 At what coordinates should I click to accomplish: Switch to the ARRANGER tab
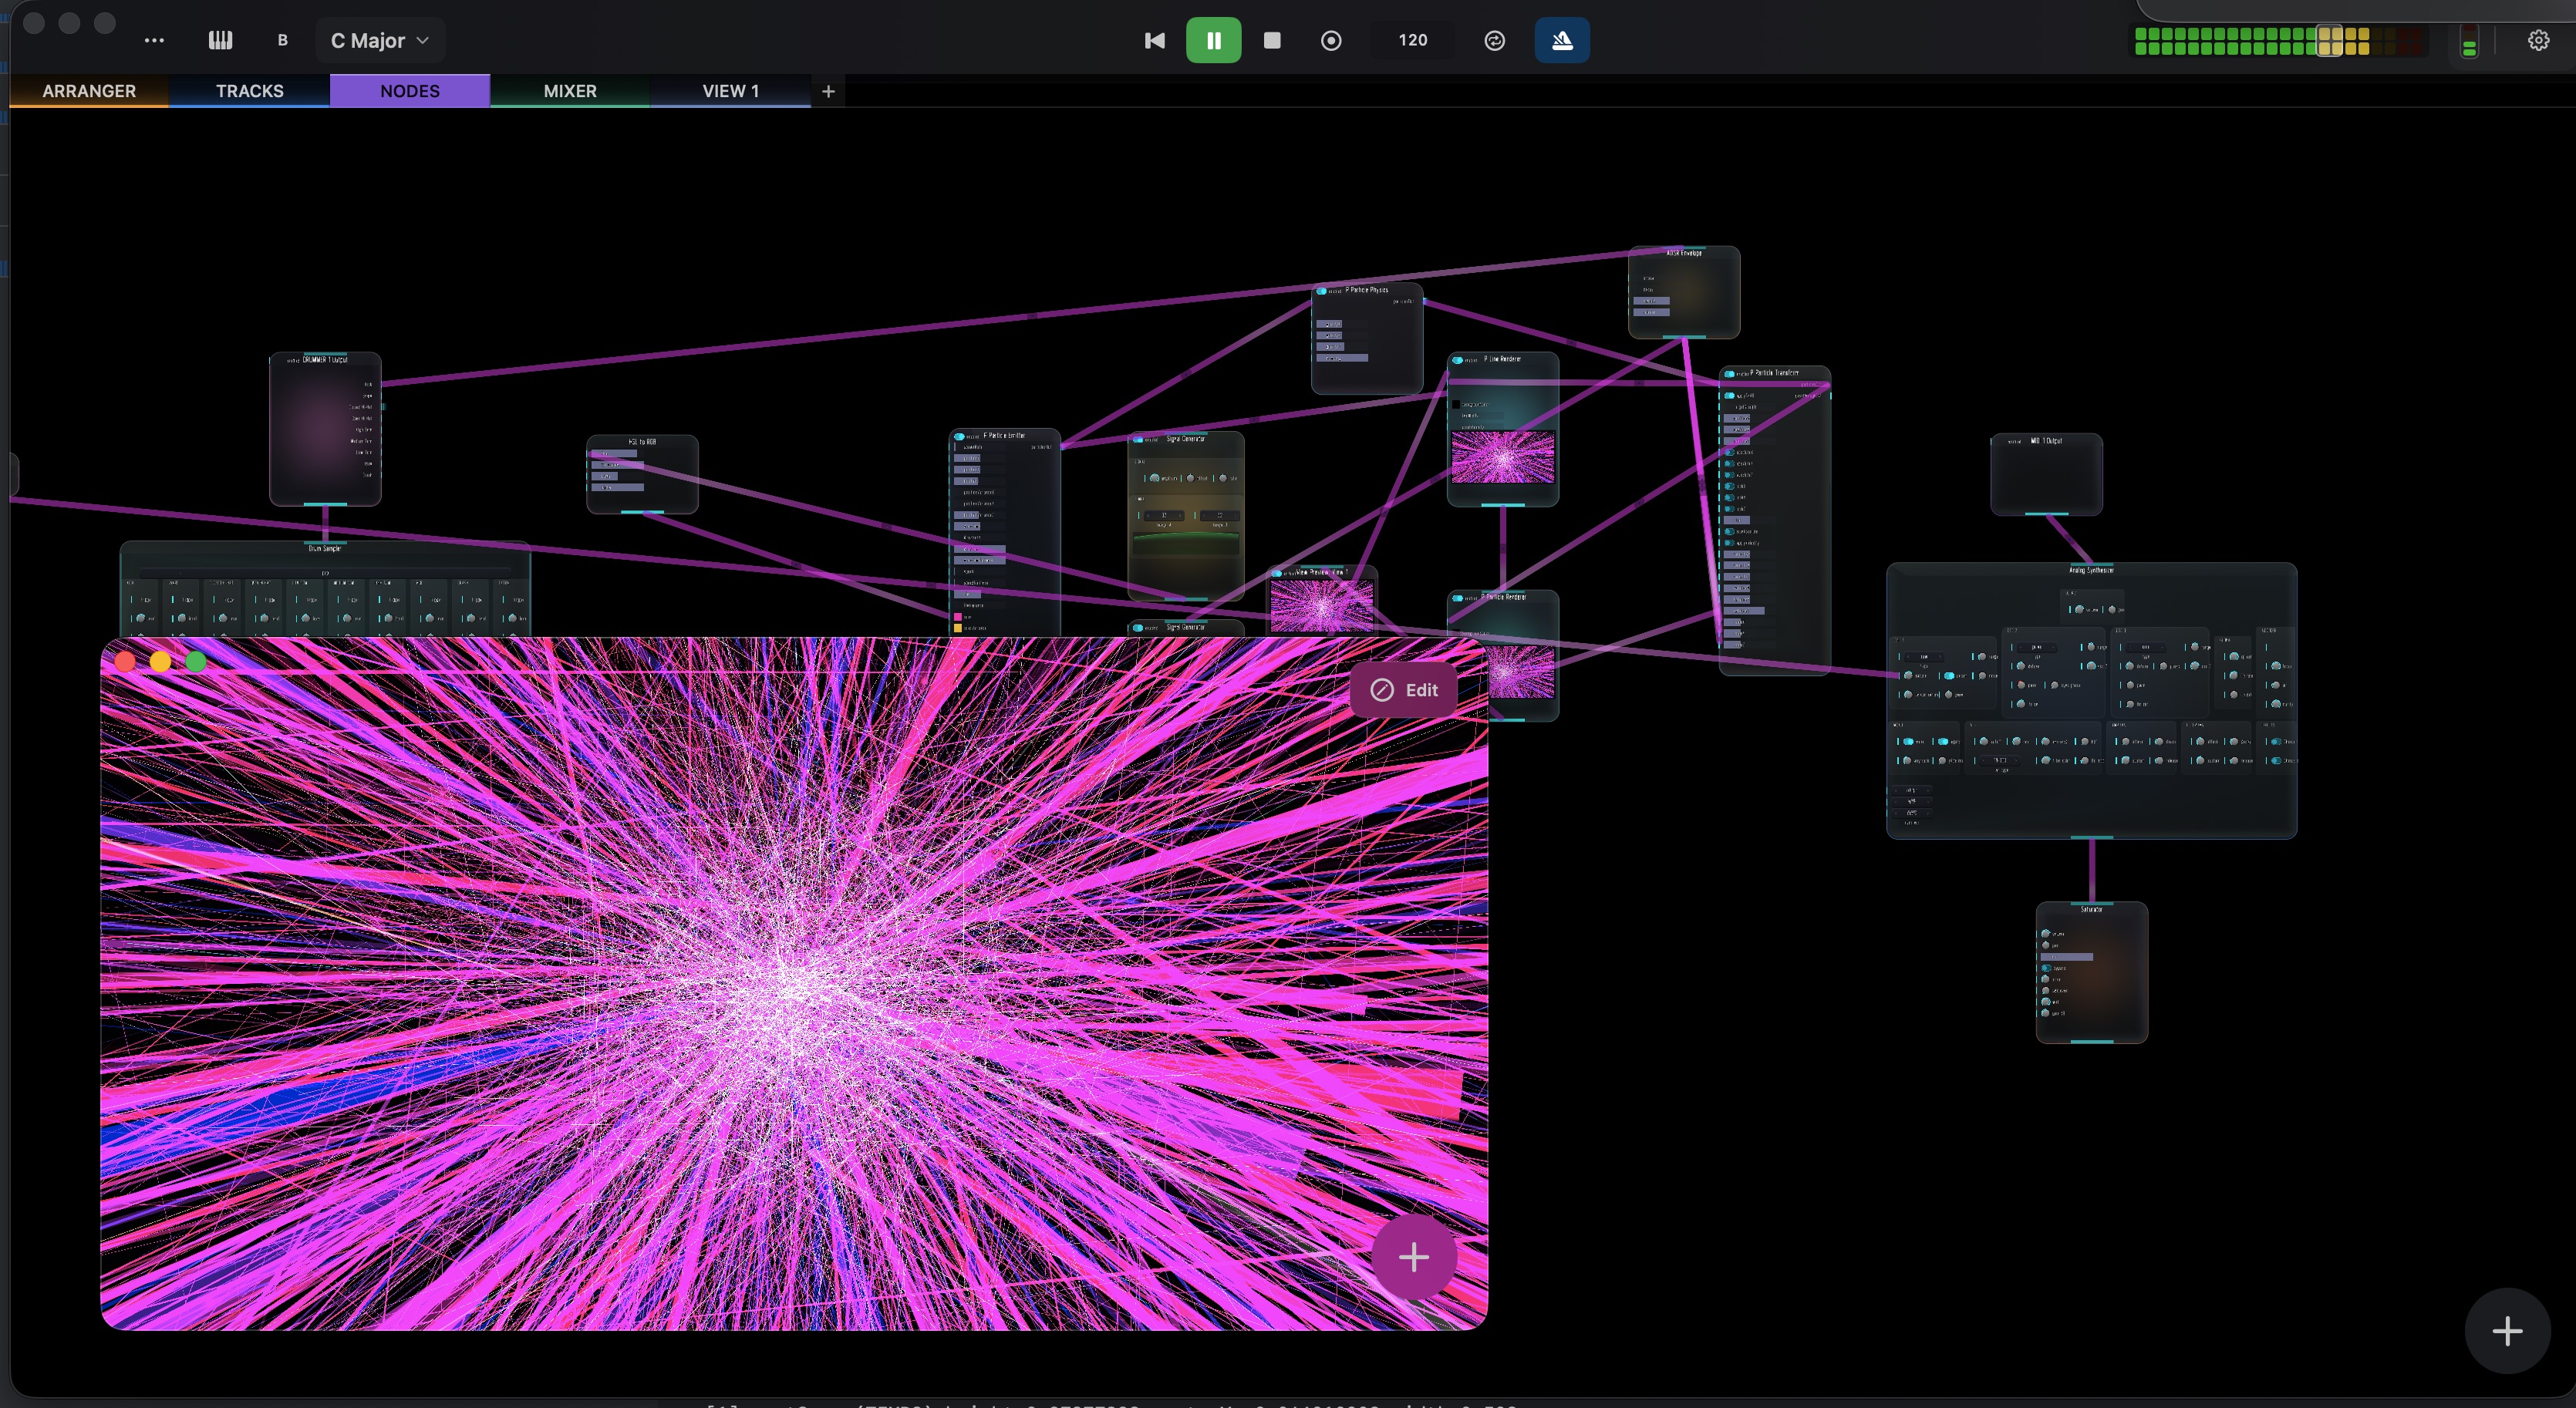tap(89, 91)
